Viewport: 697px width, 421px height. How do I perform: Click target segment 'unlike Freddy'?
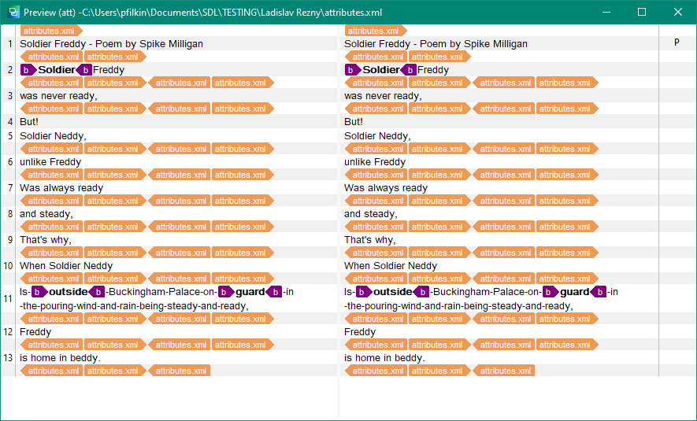click(375, 161)
